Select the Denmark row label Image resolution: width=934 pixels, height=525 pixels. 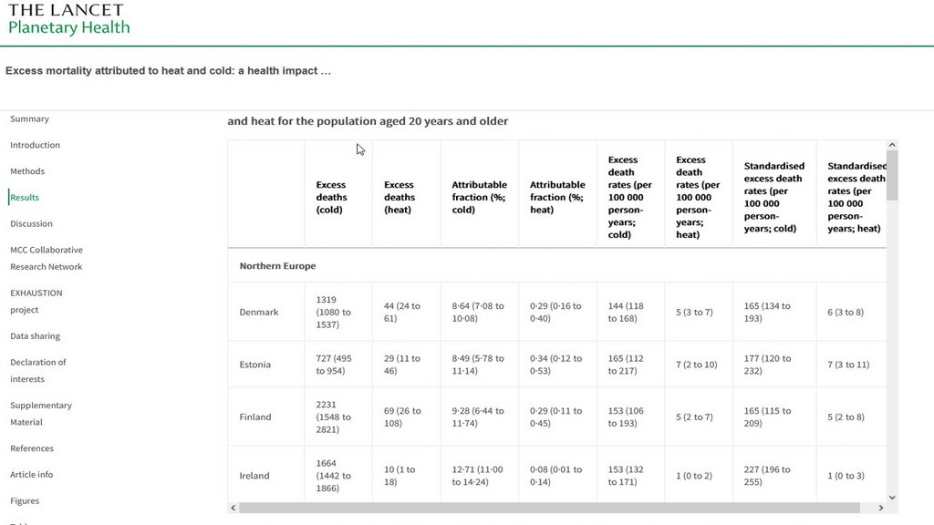259,312
